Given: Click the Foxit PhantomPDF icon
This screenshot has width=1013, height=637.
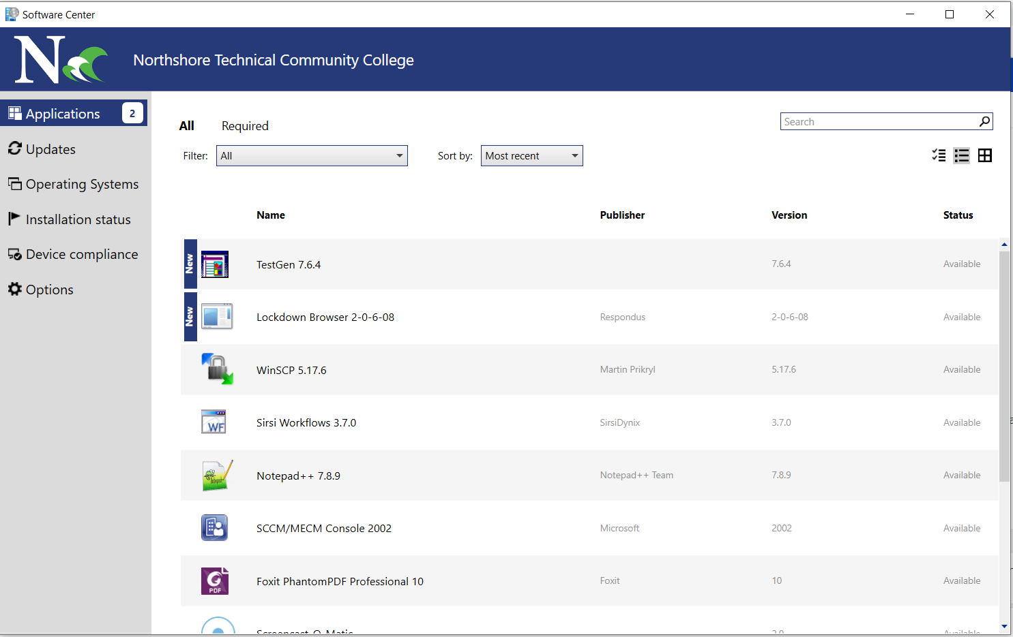Looking at the screenshot, I should pos(215,580).
